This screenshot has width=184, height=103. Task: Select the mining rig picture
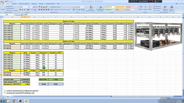[159, 36]
